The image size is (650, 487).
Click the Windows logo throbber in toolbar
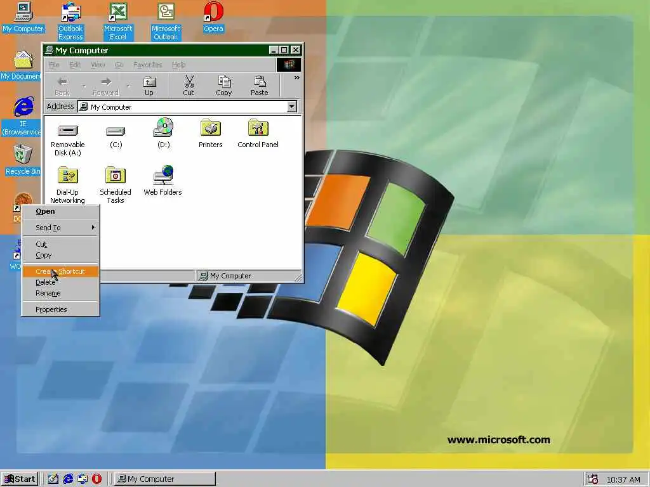pos(289,65)
